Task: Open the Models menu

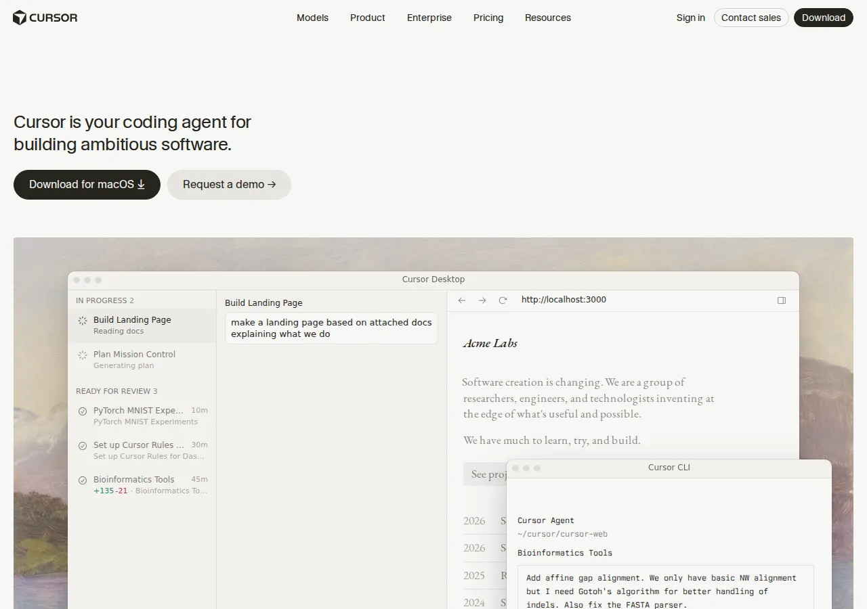Action: pyautogui.click(x=312, y=18)
